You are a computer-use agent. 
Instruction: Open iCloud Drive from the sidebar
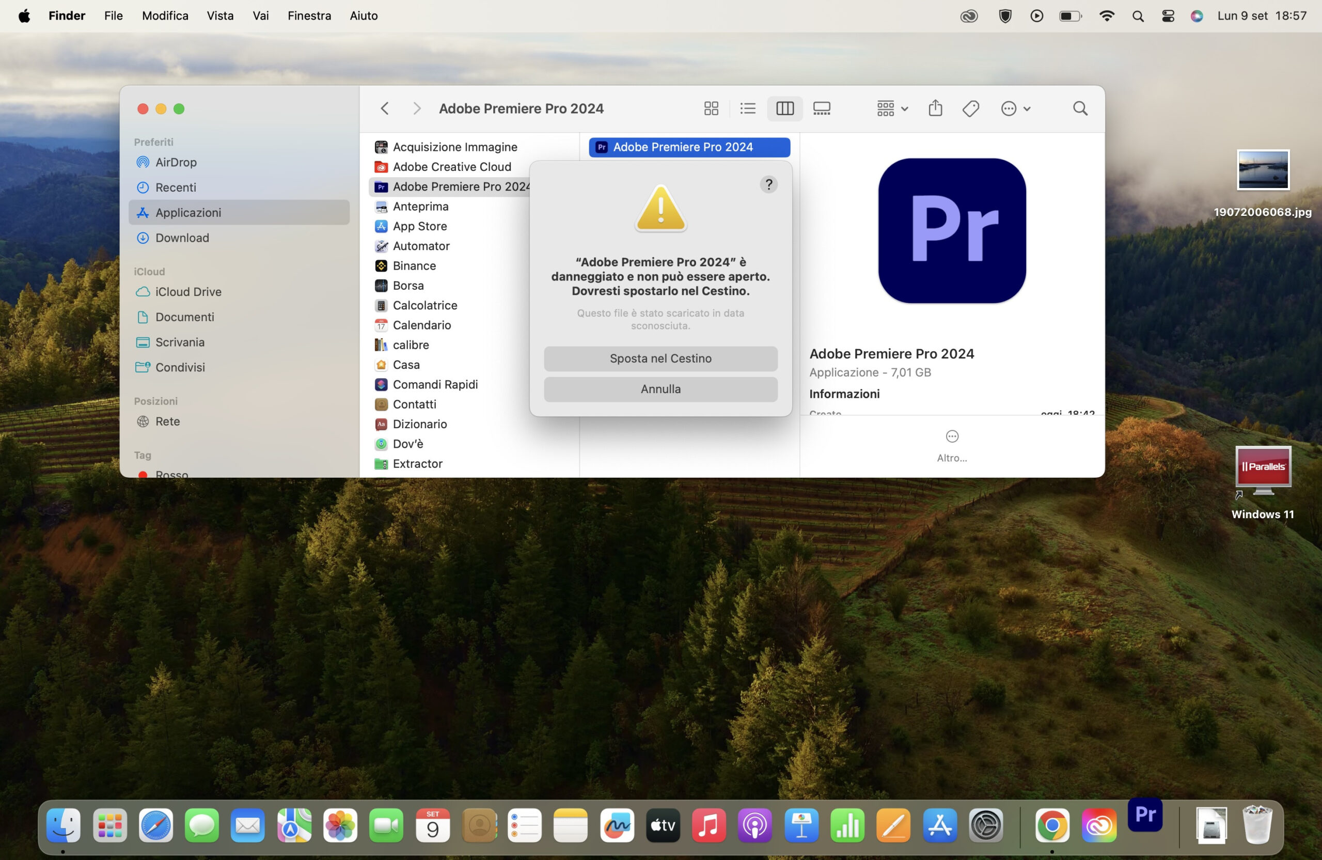(x=239, y=292)
